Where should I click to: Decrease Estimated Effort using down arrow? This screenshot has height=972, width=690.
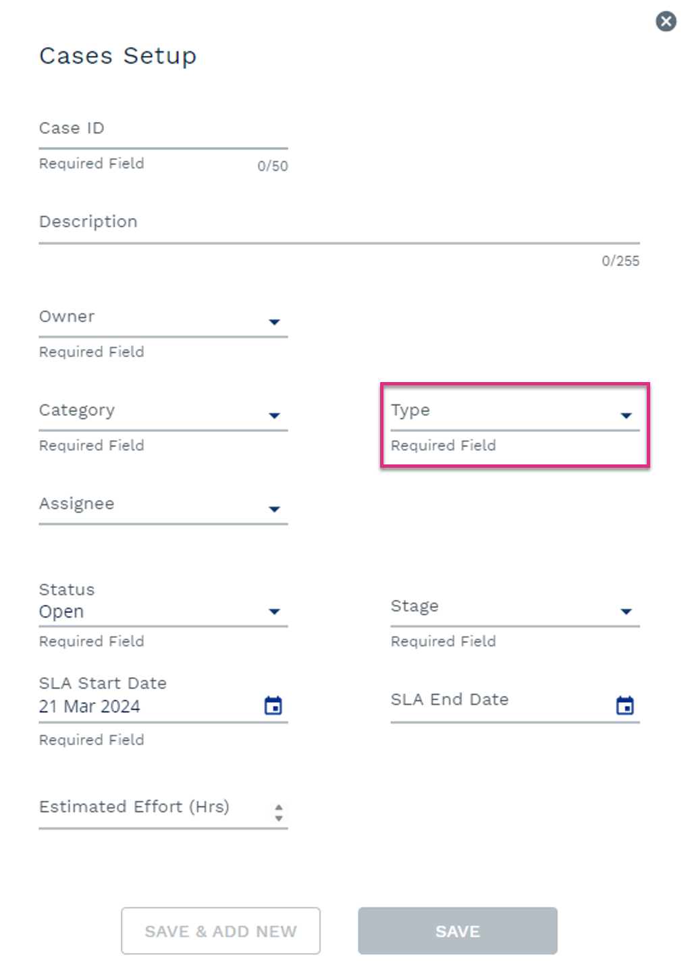(279, 818)
